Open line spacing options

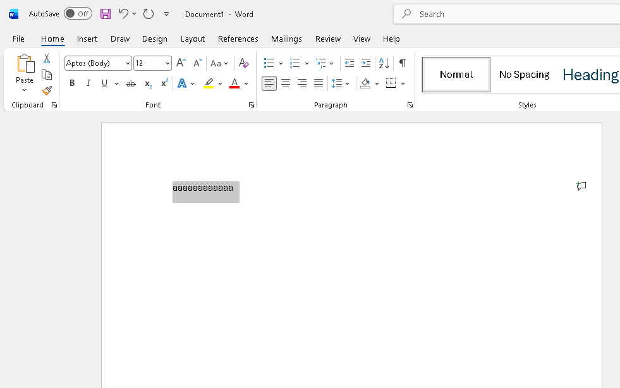click(x=341, y=83)
